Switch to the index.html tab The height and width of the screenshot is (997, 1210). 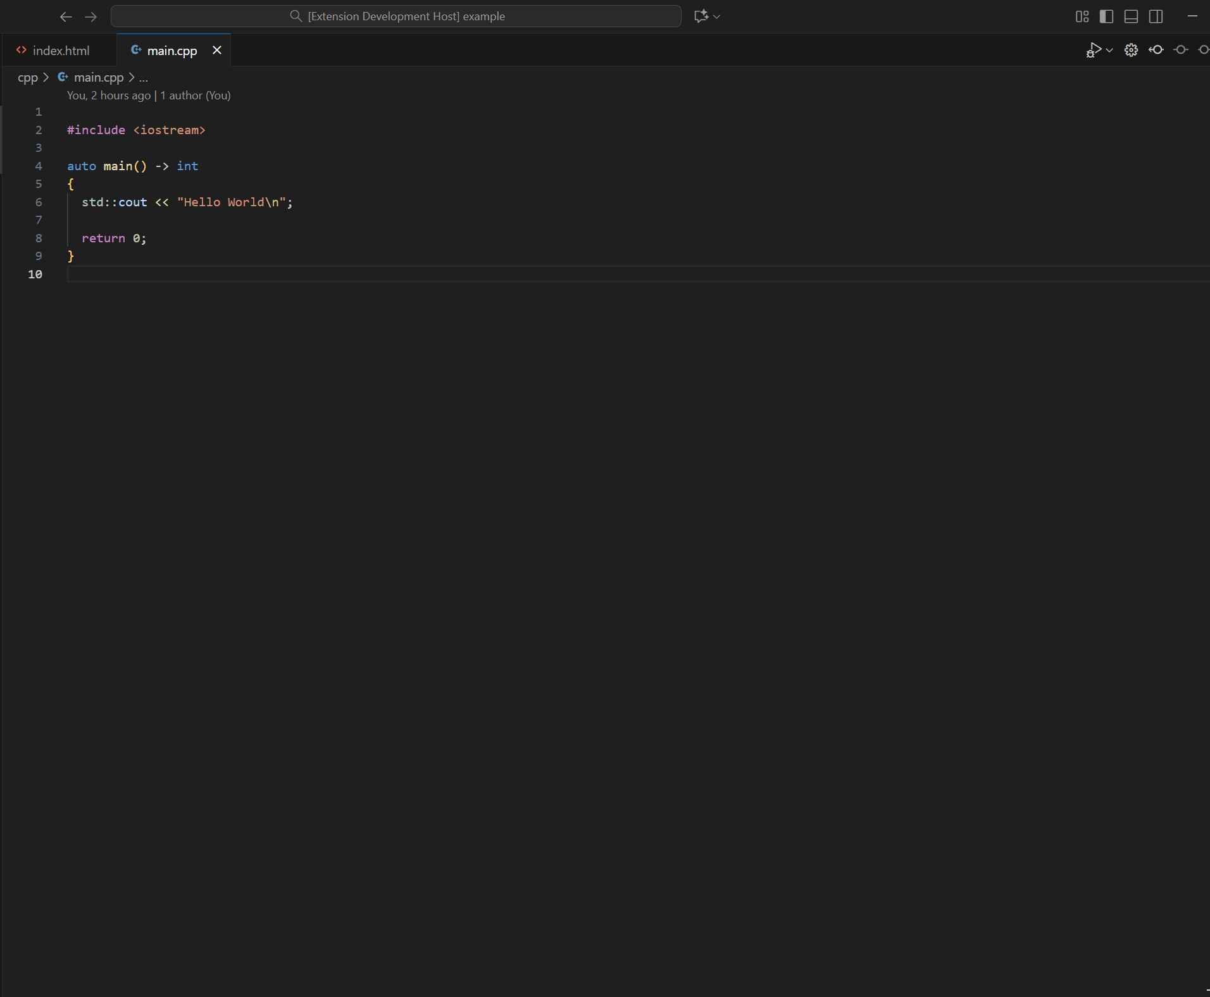[x=59, y=51]
